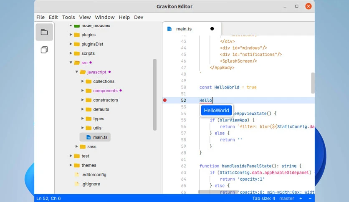The height and width of the screenshot is (202, 349).
Task: Open the file explorer sidebar panel
Action: 44,32
